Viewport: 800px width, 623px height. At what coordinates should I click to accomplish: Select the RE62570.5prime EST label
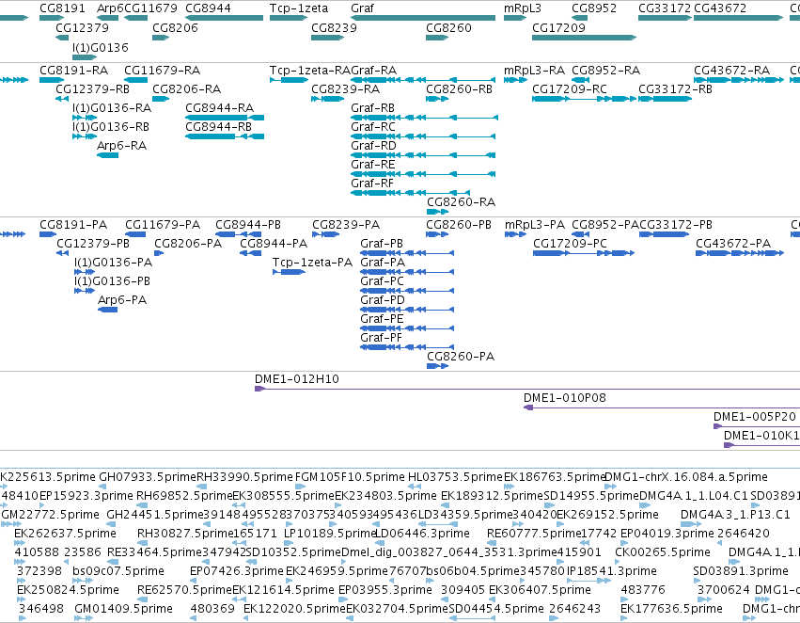click(x=184, y=590)
